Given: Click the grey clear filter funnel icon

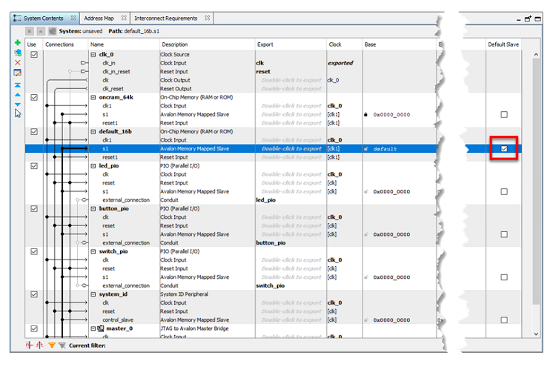Looking at the screenshot, I should 62,345.
